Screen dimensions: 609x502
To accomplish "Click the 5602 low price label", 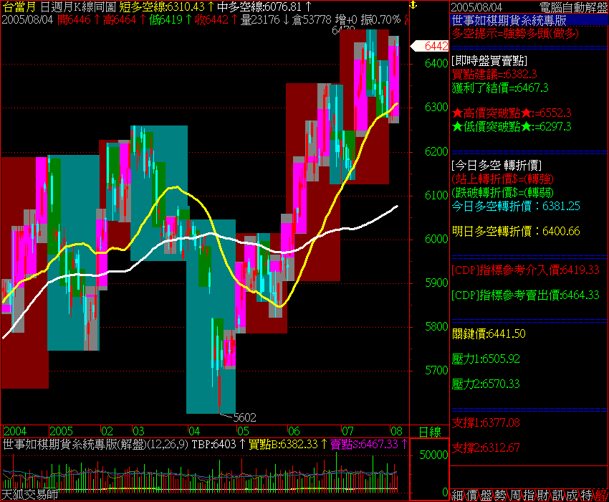I will 244,417.
